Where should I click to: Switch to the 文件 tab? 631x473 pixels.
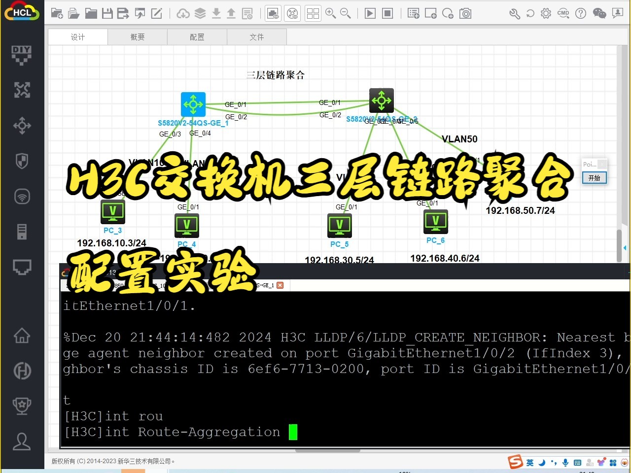coord(256,36)
